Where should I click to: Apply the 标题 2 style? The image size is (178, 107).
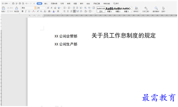click(118, 9)
